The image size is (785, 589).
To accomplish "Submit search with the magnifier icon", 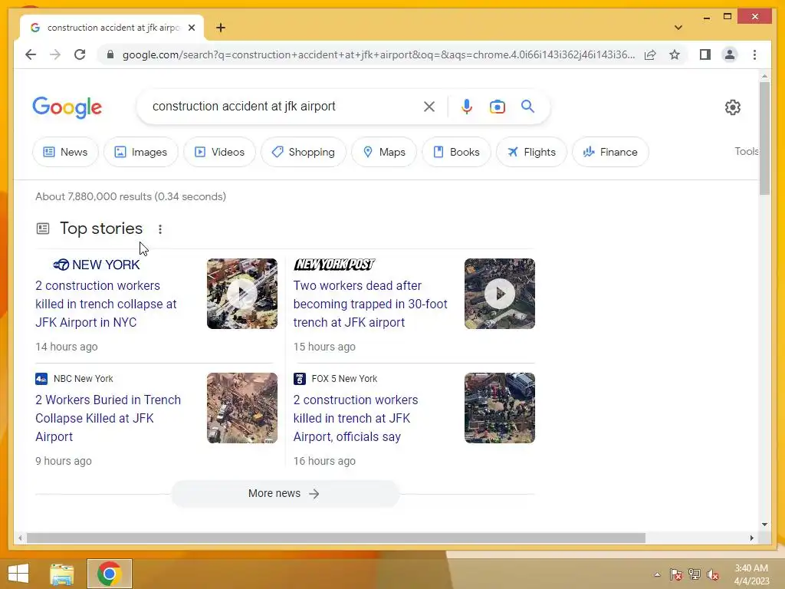I will [x=527, y=106].
